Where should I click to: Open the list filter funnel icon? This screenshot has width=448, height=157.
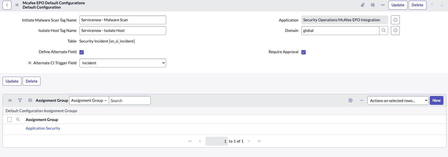tap(20, 101)
